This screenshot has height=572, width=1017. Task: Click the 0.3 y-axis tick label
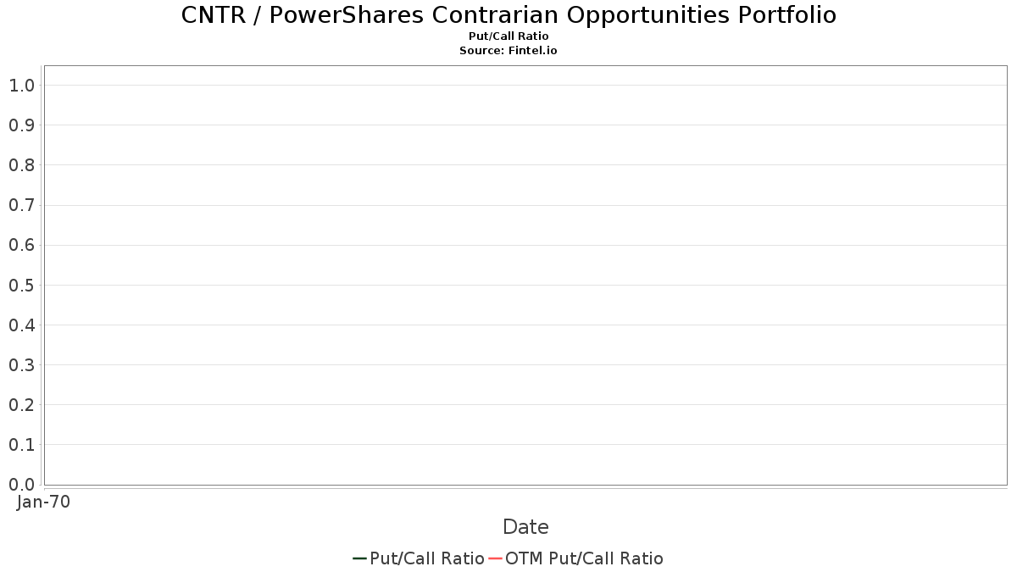21,364
